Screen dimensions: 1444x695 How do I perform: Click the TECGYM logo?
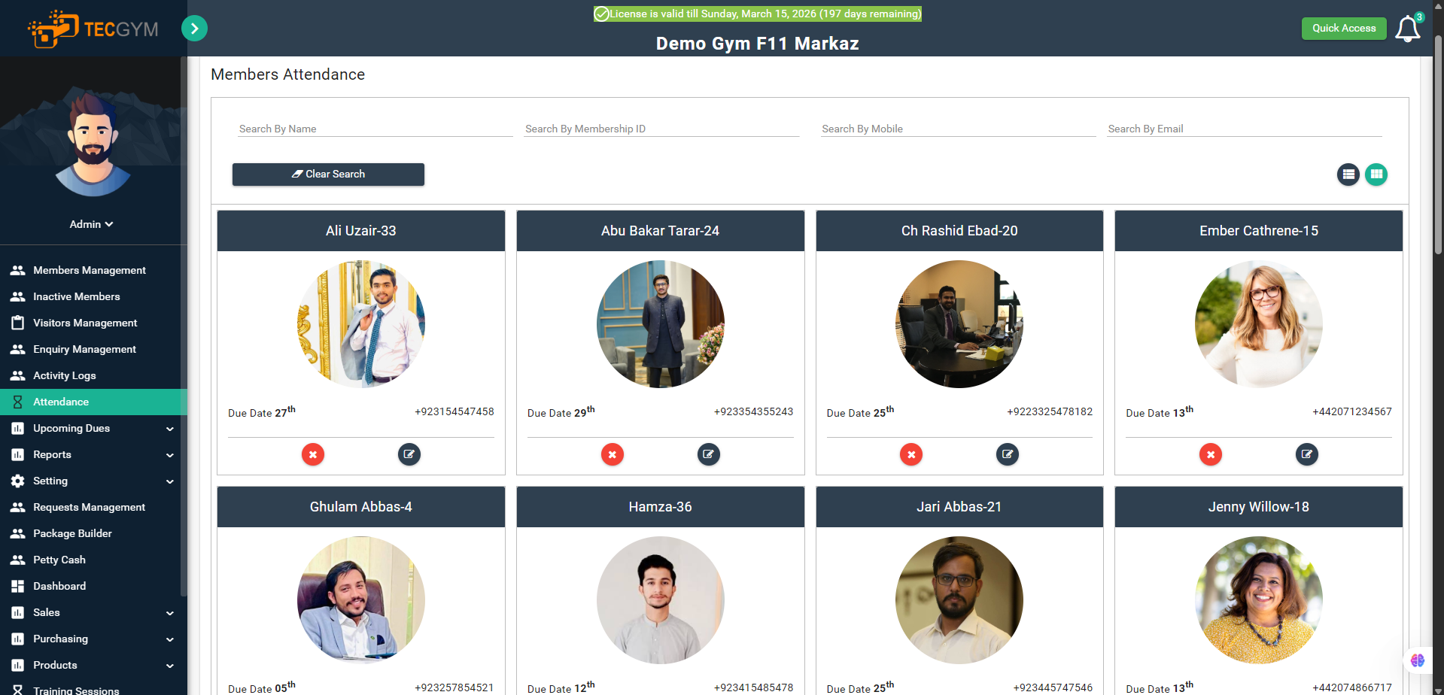93,29
